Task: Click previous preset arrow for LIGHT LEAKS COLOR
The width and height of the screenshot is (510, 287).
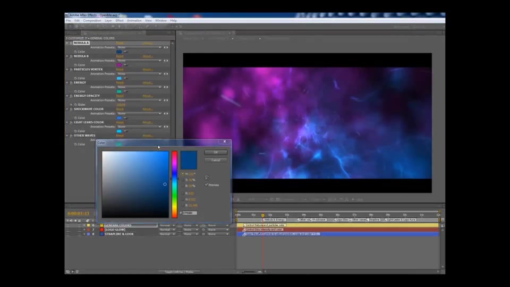Action: (165, 126)
